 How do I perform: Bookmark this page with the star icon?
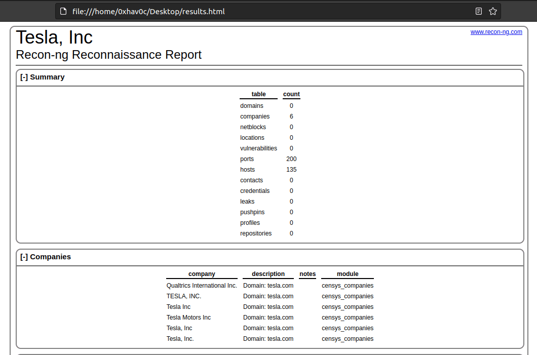click(x=493, y=11)
